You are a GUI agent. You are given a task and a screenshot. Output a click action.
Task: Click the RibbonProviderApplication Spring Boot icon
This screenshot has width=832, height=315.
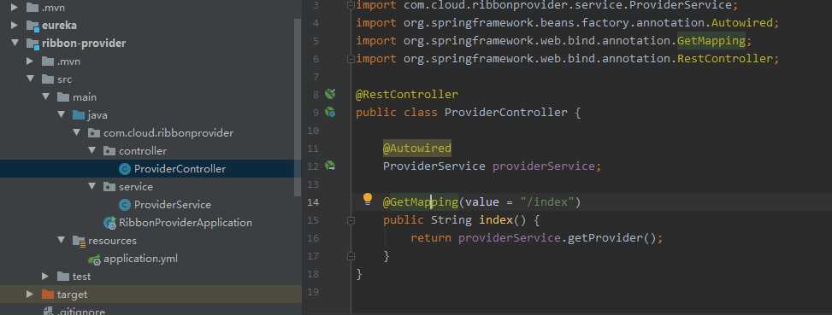109,223
